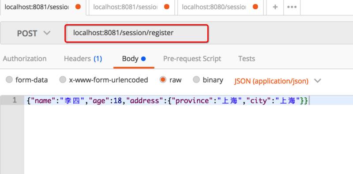Open the Tests tab

point(247,59)
